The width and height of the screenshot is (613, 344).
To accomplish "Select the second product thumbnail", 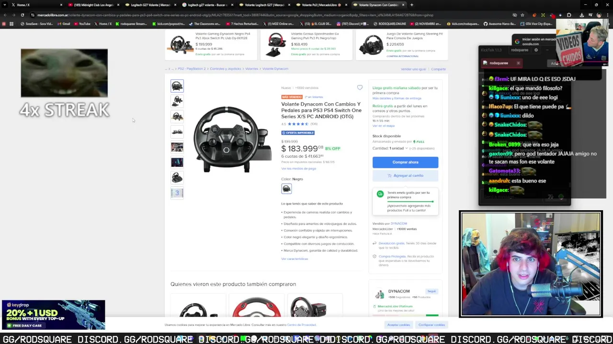I will point(177,101).
